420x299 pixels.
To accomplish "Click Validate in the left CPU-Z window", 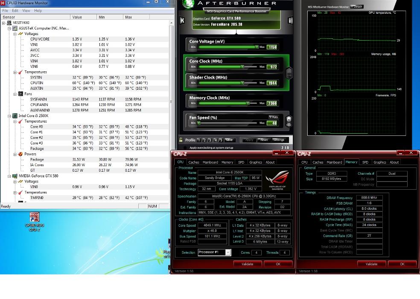I will [247, 264].
